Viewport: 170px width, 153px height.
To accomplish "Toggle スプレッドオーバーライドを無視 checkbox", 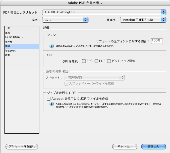I will (66, 84).
